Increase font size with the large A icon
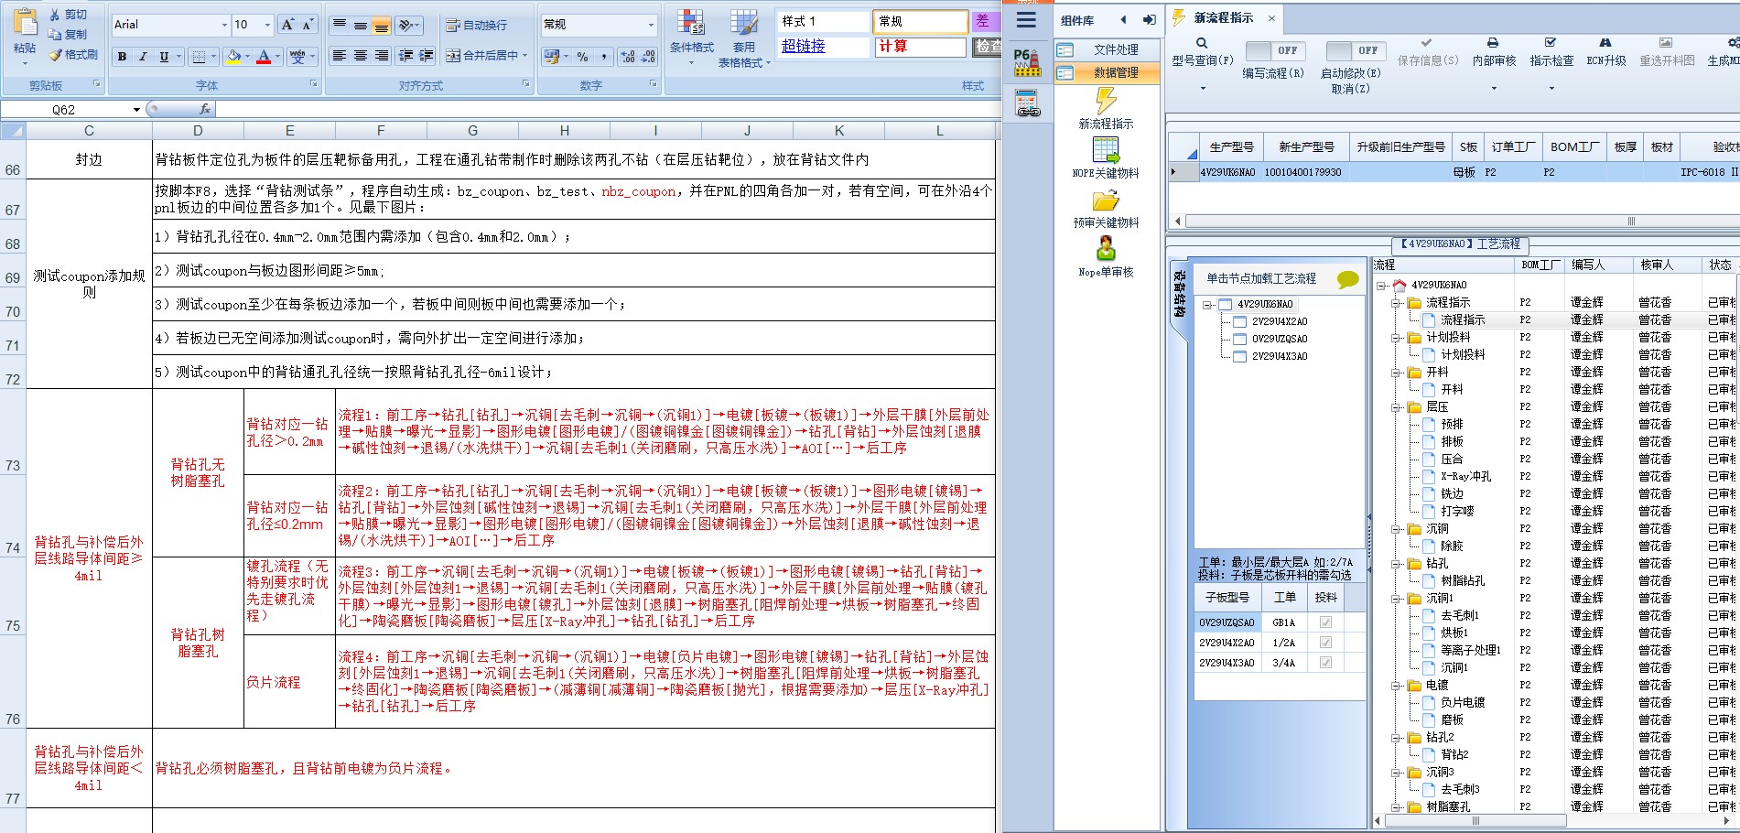The image size is (1740, 833). click(287, 25)
